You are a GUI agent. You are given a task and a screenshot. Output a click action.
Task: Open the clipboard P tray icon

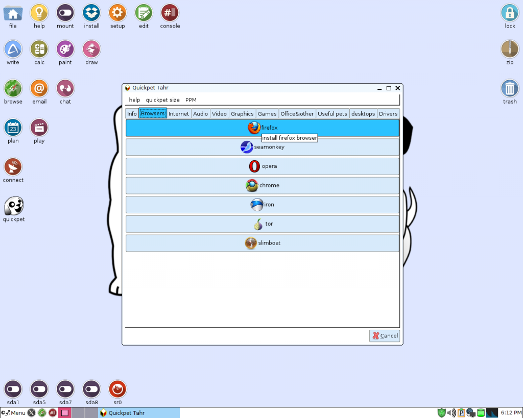[461, 413]
